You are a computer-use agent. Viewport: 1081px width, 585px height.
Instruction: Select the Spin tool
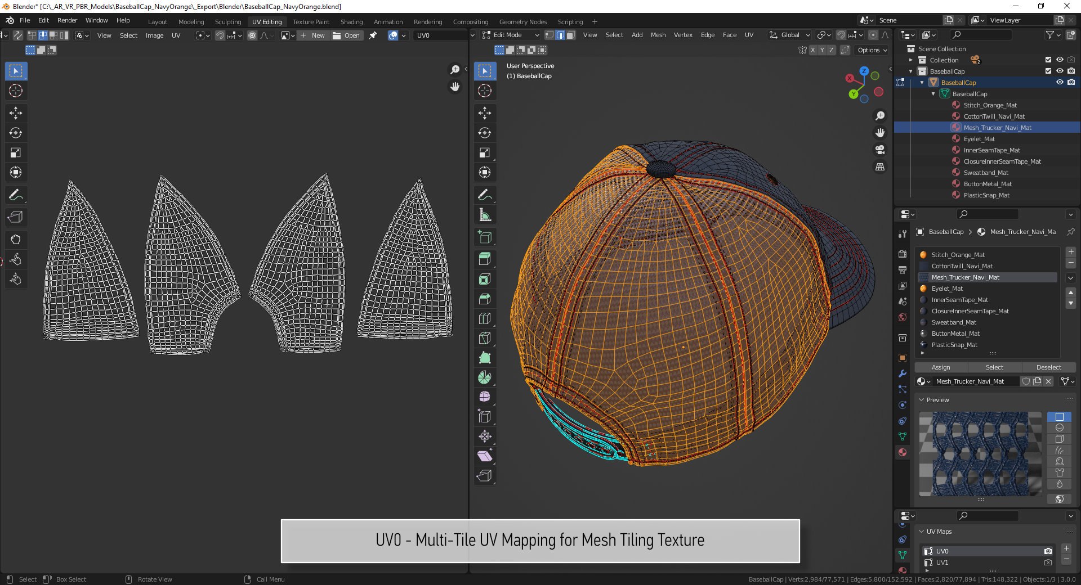click(485, 377)
